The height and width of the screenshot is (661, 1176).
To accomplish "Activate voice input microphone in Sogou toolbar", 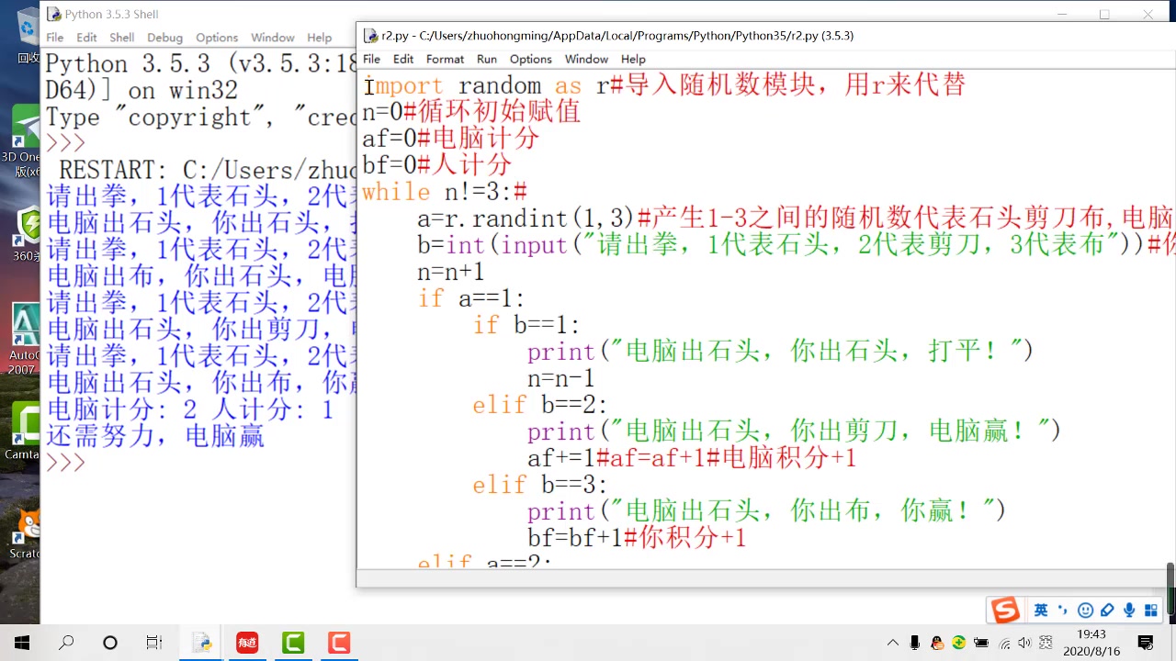I will coord(1128,609).
